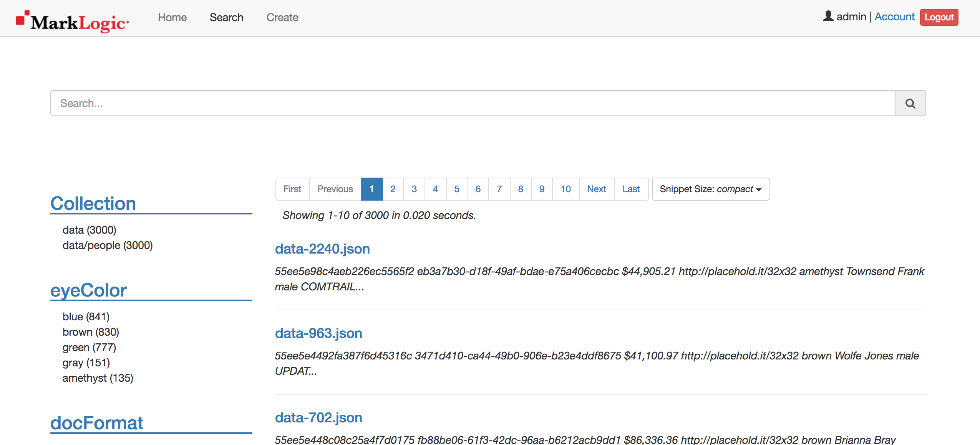980x445 pixels.
Task: Select pagination page 5
Action: [x=457, y=189]
